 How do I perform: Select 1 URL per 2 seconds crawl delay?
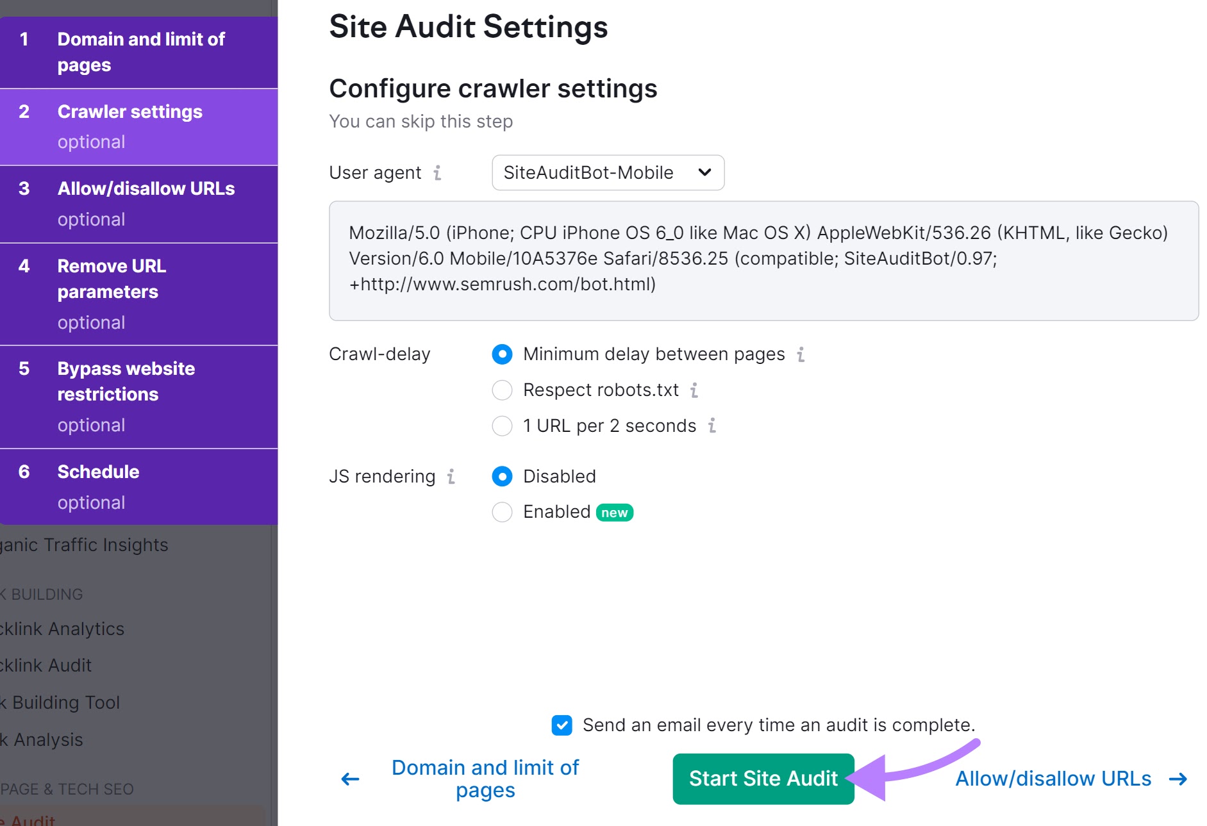[502, 425]
